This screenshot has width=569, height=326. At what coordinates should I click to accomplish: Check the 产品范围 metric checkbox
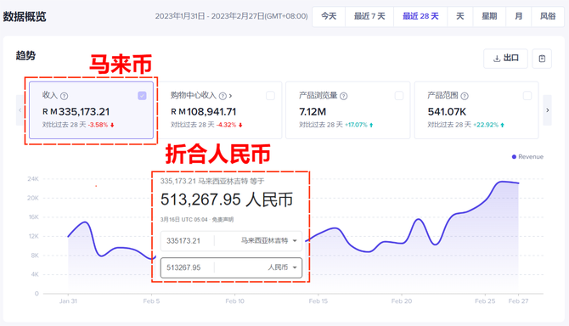point(527,96)
